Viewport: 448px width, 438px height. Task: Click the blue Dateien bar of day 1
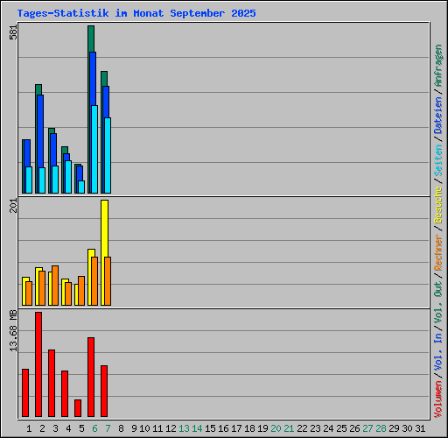(27, 153)
